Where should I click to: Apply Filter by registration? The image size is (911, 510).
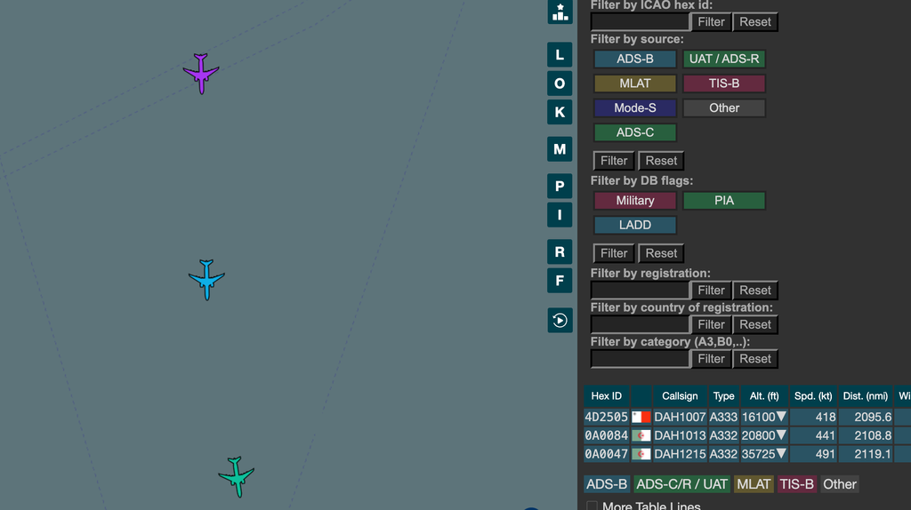pyautogui.click(x=711, y=291)
